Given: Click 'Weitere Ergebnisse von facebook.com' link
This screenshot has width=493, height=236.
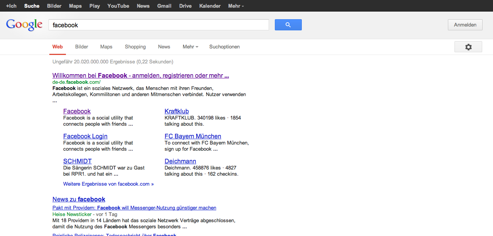Looking at the screenshot, I should tap(108, 184).
